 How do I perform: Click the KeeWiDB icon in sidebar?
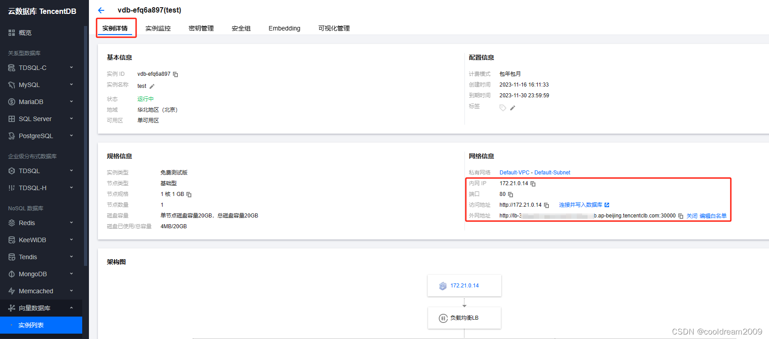tap(12, 240)
